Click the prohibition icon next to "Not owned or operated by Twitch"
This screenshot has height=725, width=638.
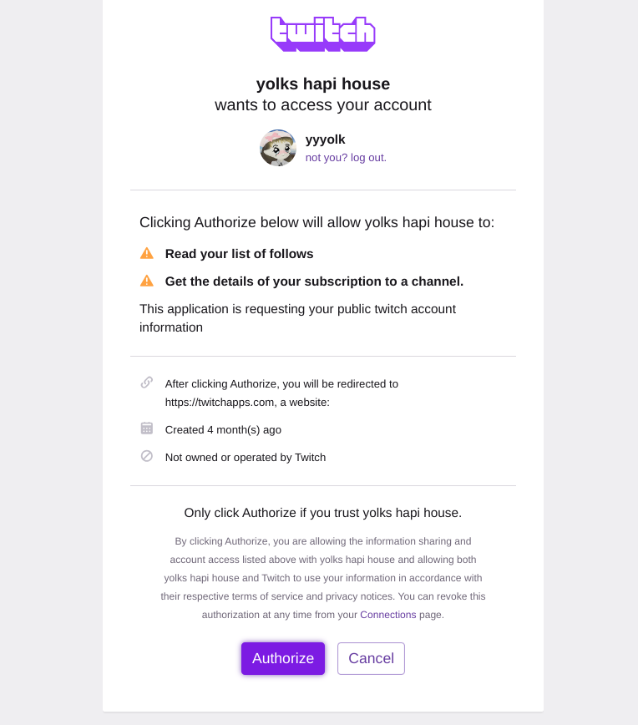(x=147, y=457)
